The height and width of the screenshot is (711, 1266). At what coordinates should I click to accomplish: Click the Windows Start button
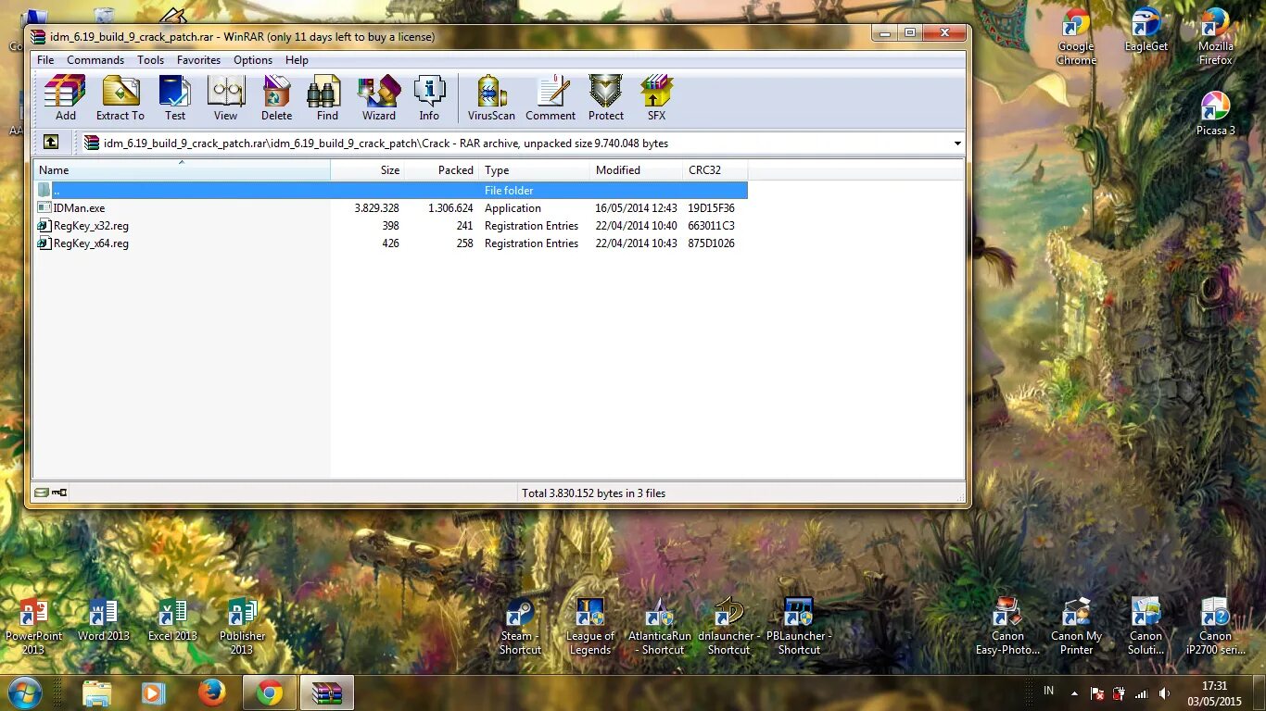point(25,692)
